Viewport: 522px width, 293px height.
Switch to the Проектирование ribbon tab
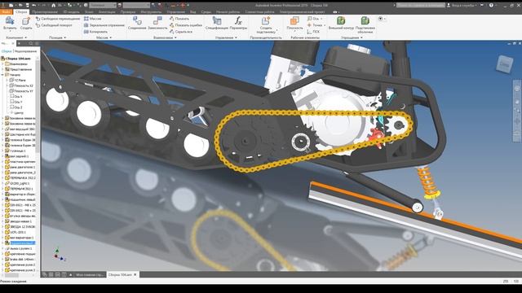(x=45, y=11)
